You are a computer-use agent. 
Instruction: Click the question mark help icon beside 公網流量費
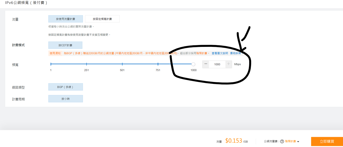pos(282,141)
